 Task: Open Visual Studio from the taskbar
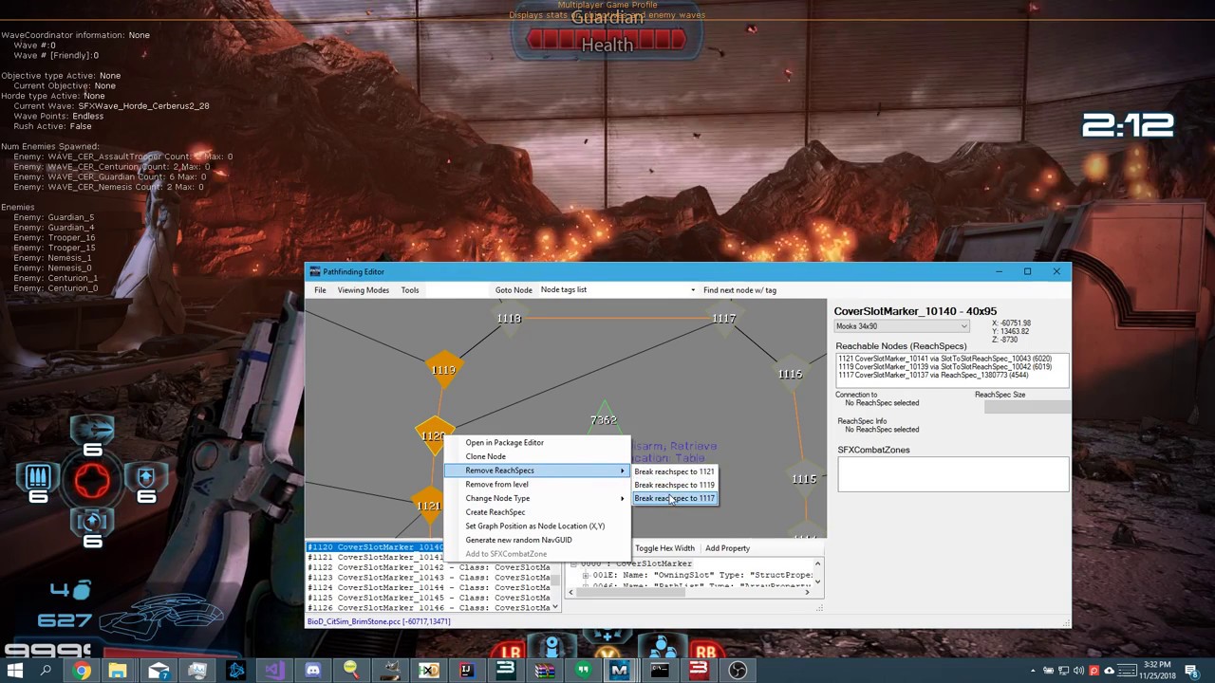(x=273, y=671)
